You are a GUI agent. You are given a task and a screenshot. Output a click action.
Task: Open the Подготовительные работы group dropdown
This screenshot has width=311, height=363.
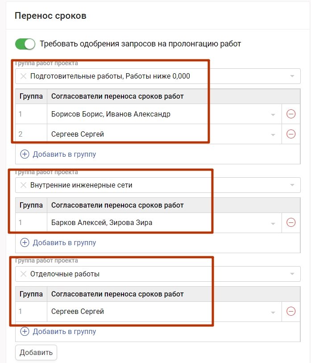[292, 76]
